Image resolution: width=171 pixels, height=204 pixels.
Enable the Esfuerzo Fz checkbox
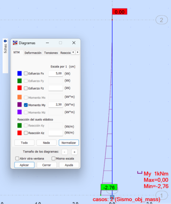click(26, 88)
